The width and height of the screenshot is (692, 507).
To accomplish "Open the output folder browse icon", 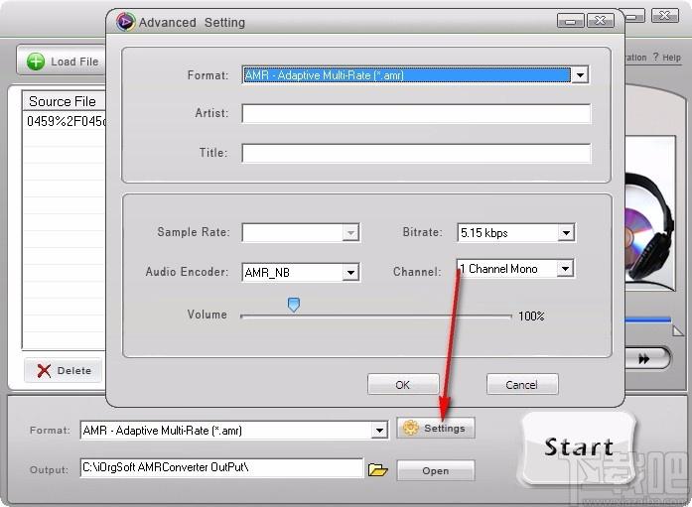I will [378, 470].
